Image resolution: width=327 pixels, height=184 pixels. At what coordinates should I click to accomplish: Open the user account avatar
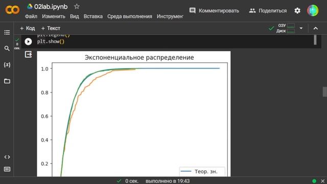pyautogui.click(x=313, y=10)
